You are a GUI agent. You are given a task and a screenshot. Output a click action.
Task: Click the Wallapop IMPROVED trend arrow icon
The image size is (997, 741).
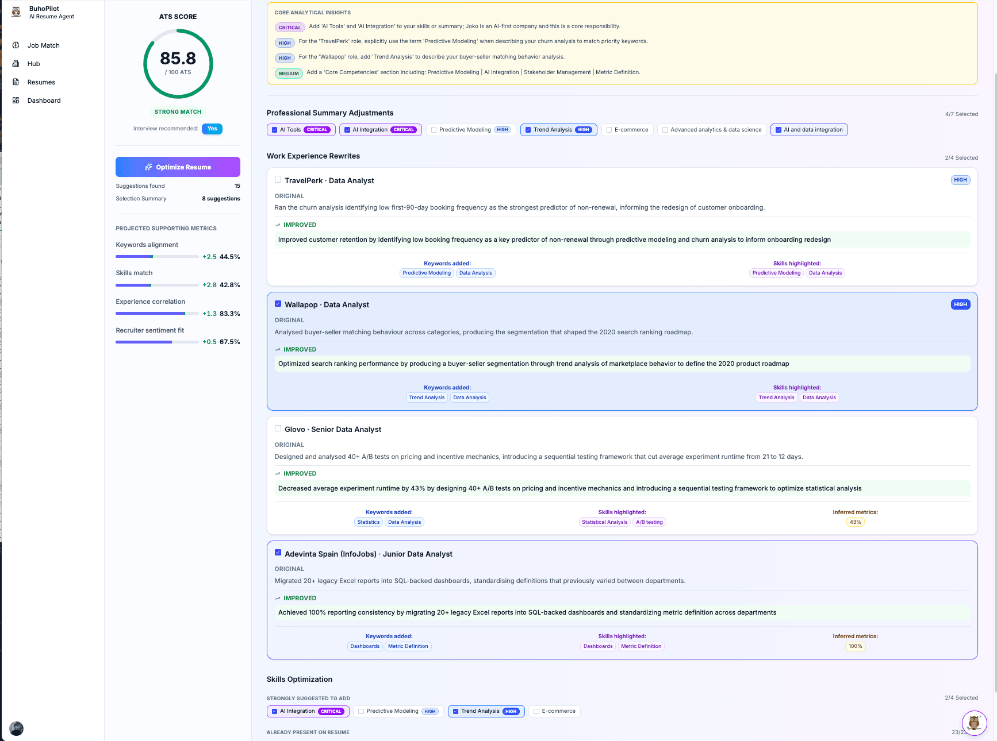click(278, 350)
